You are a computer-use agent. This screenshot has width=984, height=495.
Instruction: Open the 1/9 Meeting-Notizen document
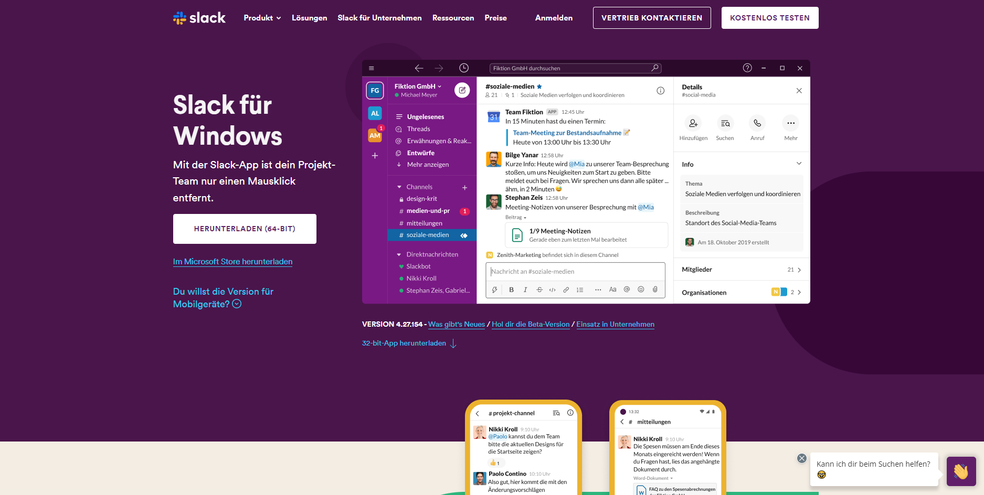click(x=586, y=235)
